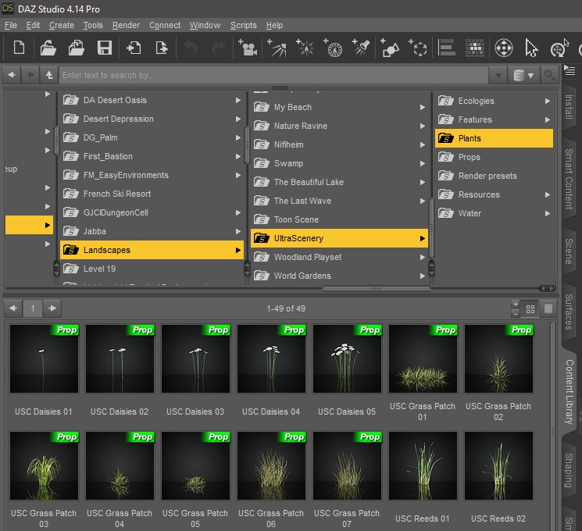Click the Undo icon
The height and width of the screenshot is (531, 582).
(191, 48)
